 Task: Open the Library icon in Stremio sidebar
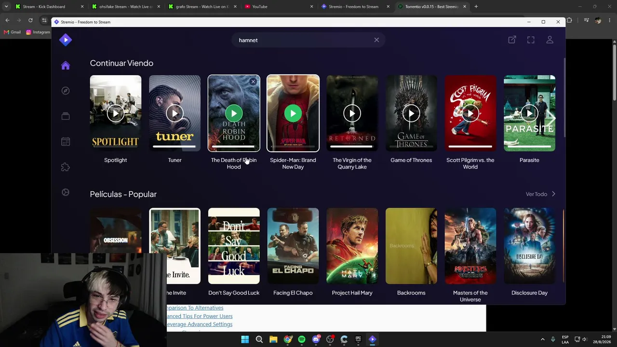pyautogui.click(x=66, y=116)
